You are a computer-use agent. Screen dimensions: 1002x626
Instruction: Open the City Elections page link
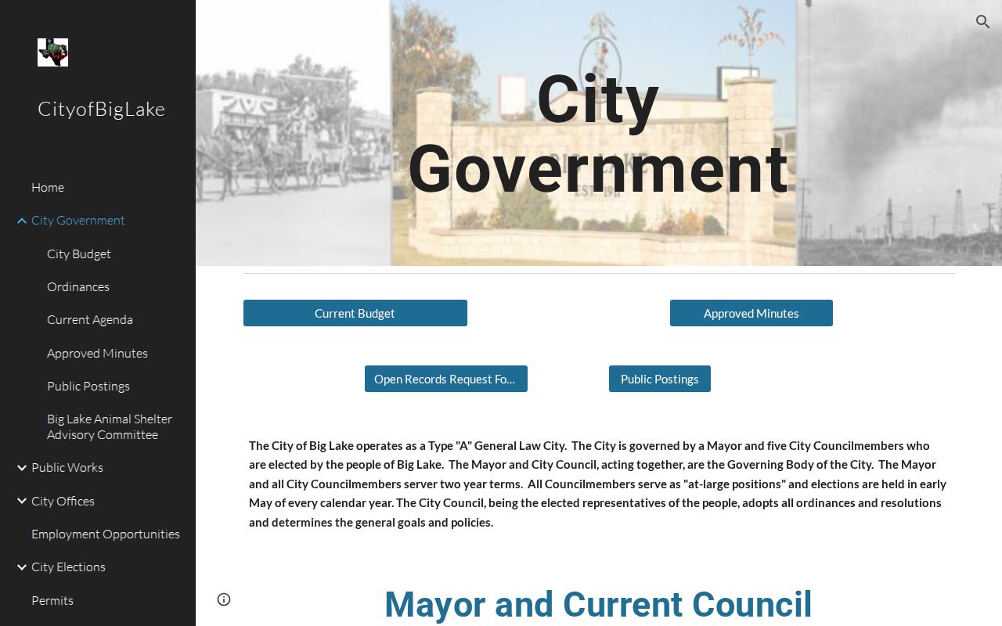click(x=68, y=567)
